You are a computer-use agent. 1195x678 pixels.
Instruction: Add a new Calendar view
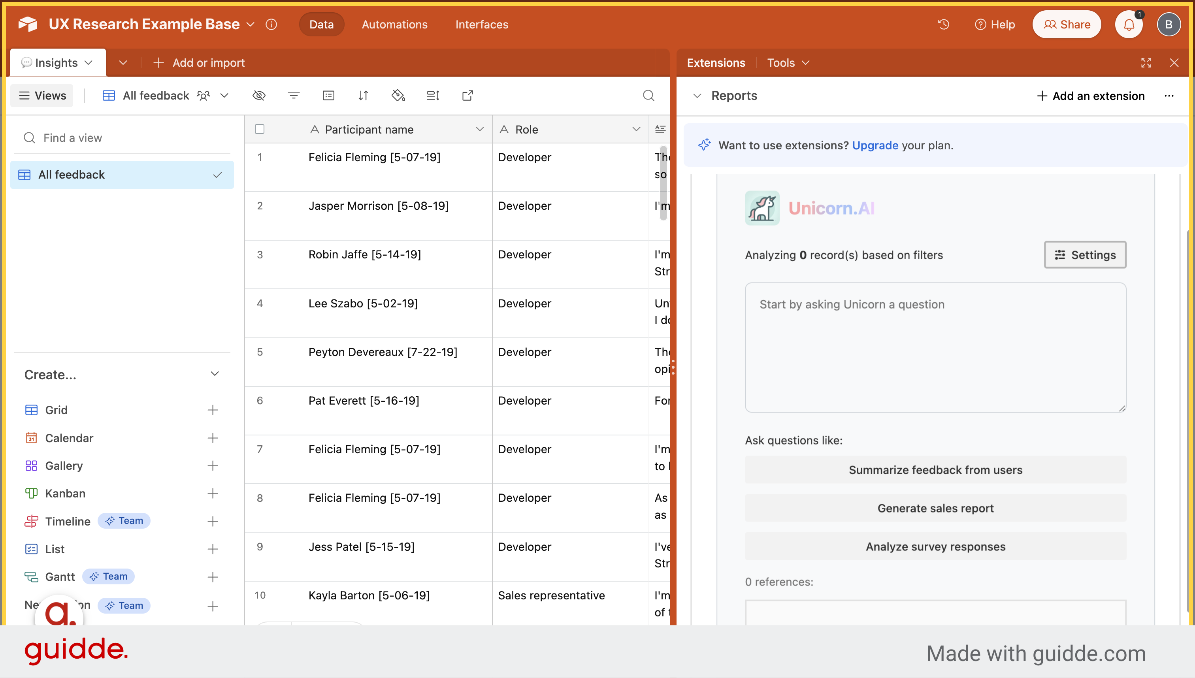(x=213, y=438)
